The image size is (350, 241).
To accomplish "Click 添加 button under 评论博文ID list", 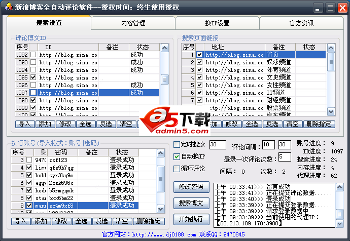I will 45,124.
